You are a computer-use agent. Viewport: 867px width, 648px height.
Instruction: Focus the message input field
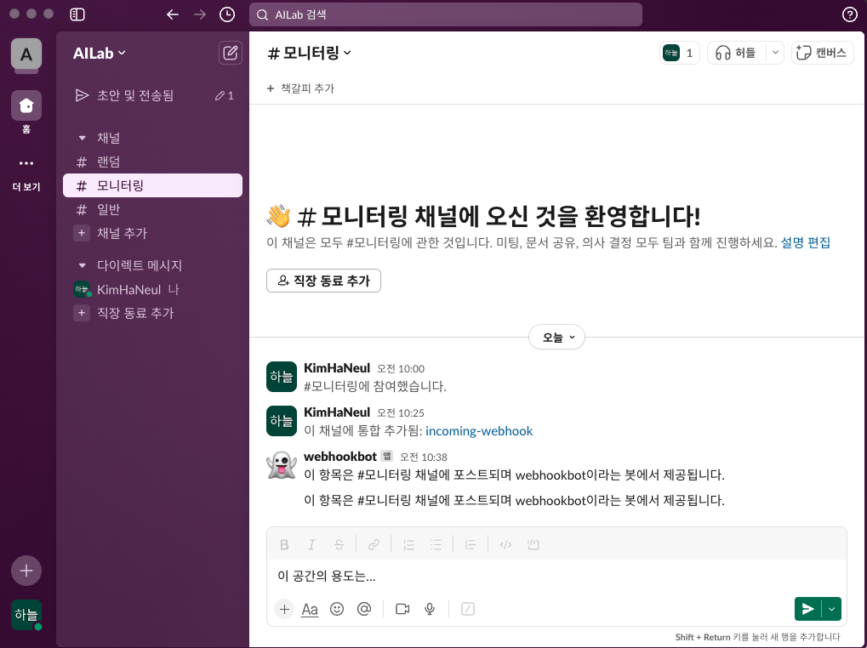pyautogui.click(x=556, y=577)
